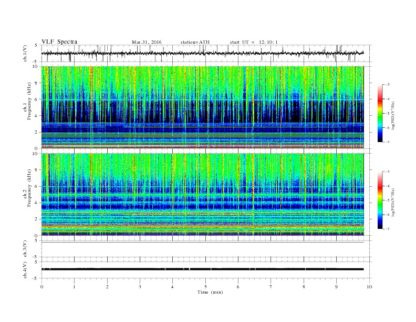Click the time axis tick label "0"
The height and width of the screenshot is (322, 416).
[41, 287]
